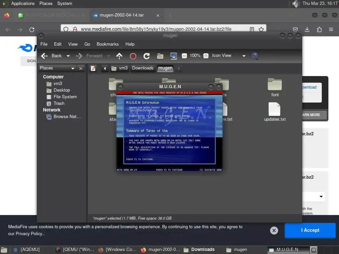Click the show desktop taskbar icon

pos(4,250)
